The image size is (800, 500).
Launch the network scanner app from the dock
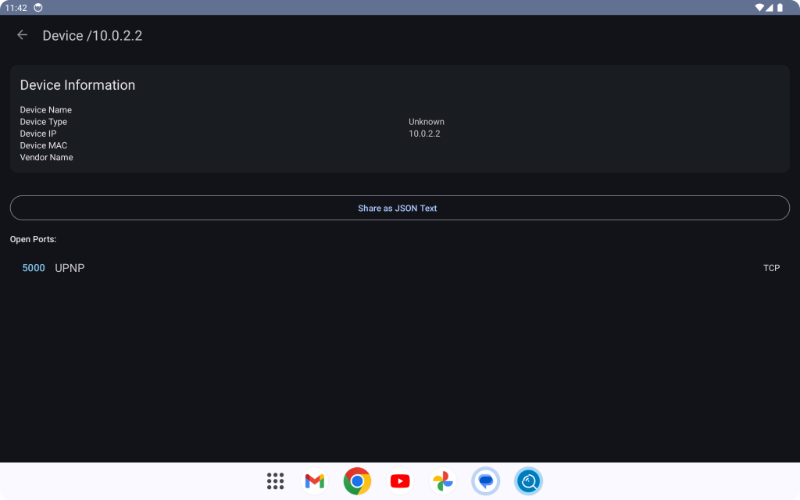click(x=528, y=480)
